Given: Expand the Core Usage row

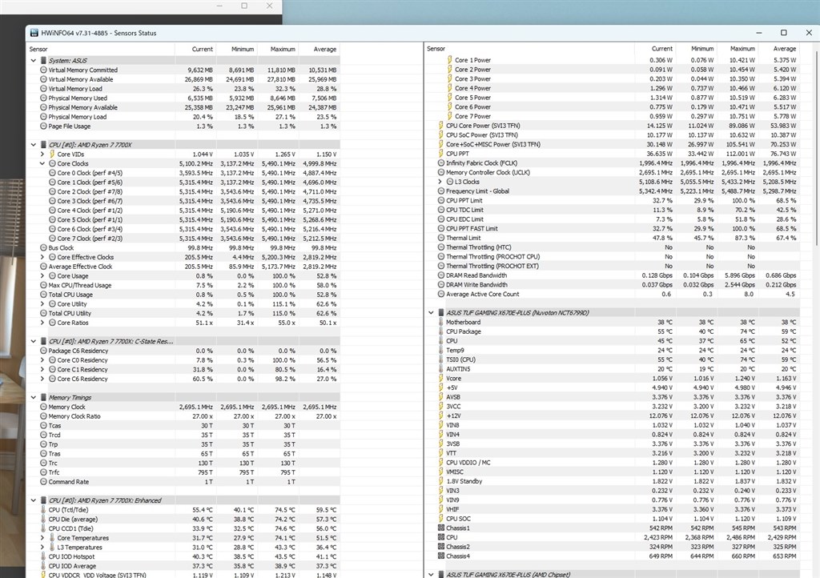Looking at the screenshot, I should (42, 276).
